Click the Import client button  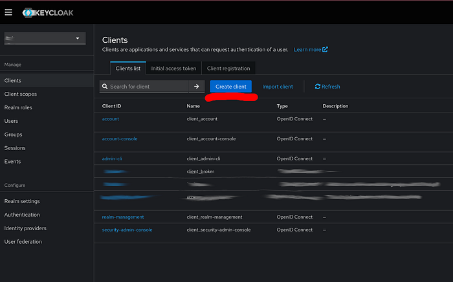click(x=278, y=87)
